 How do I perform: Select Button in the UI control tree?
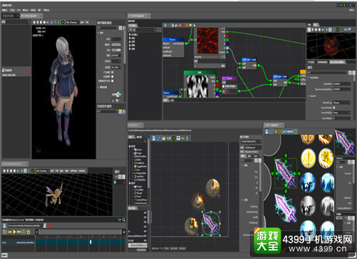139,150
